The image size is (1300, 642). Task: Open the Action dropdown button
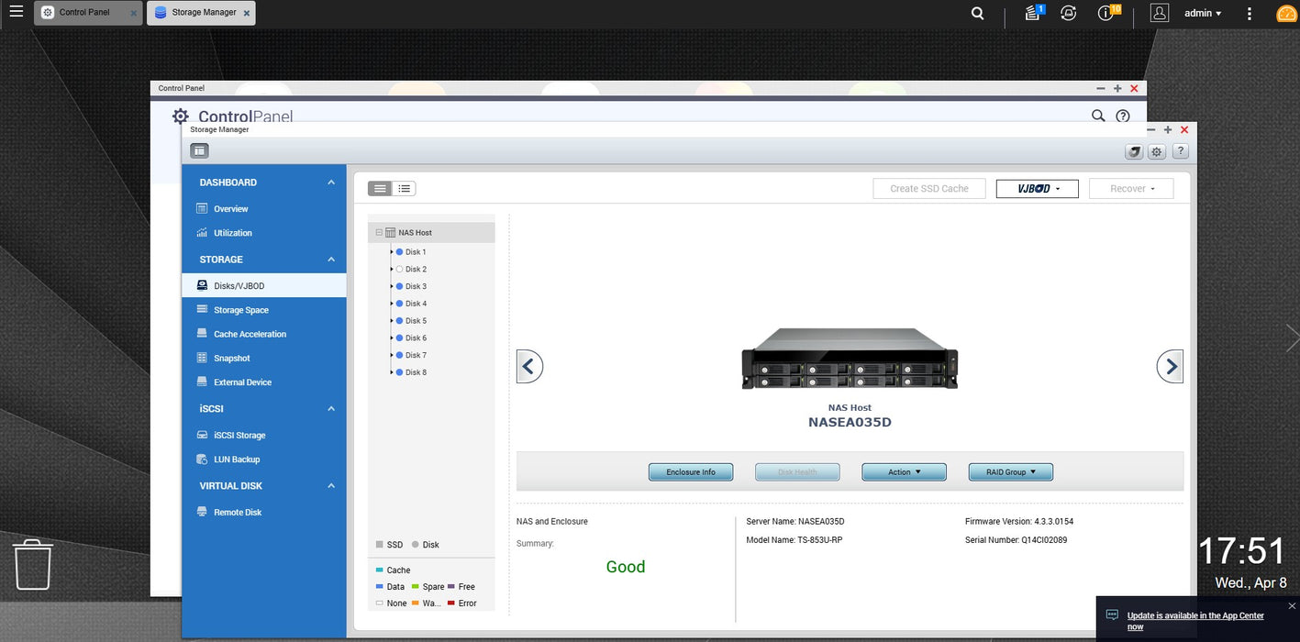point(904,471)
